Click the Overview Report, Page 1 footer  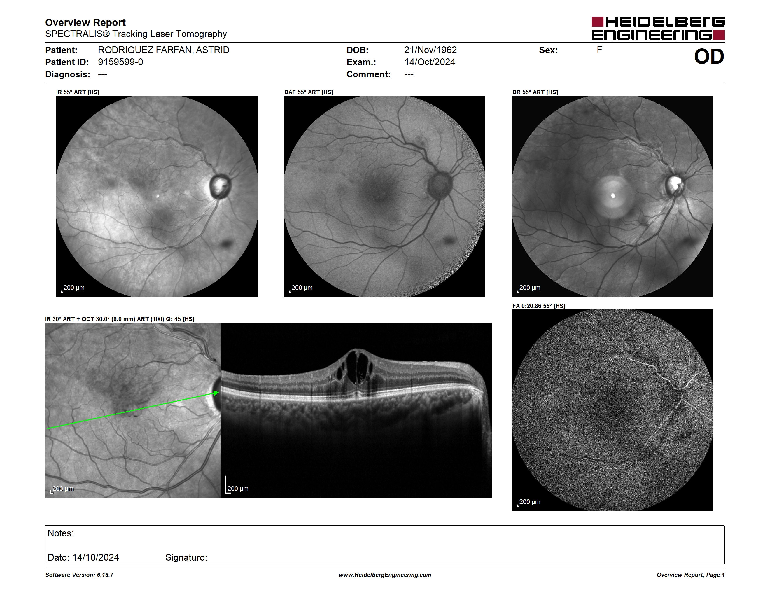click(x=691, y=575)
